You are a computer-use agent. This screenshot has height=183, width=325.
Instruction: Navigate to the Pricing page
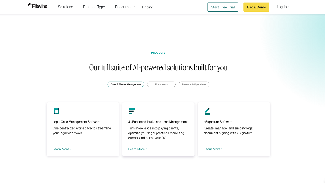[x=148, y=7]
